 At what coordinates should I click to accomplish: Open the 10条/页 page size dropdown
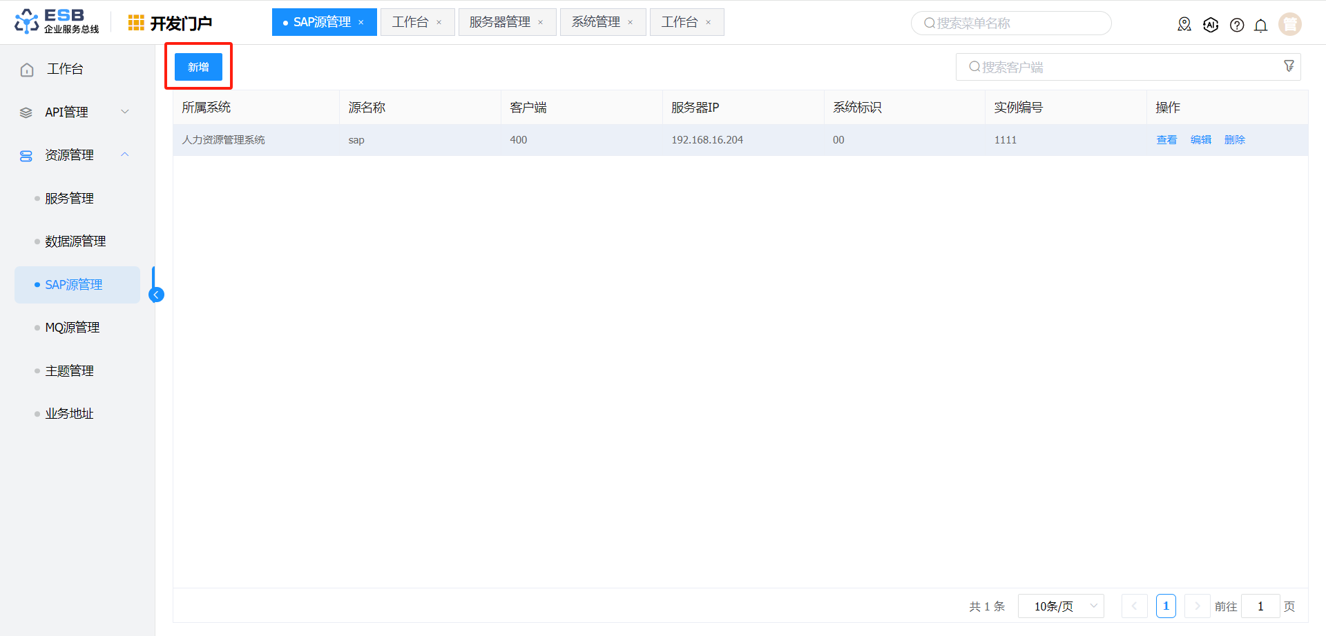[x=1061, y=606]
